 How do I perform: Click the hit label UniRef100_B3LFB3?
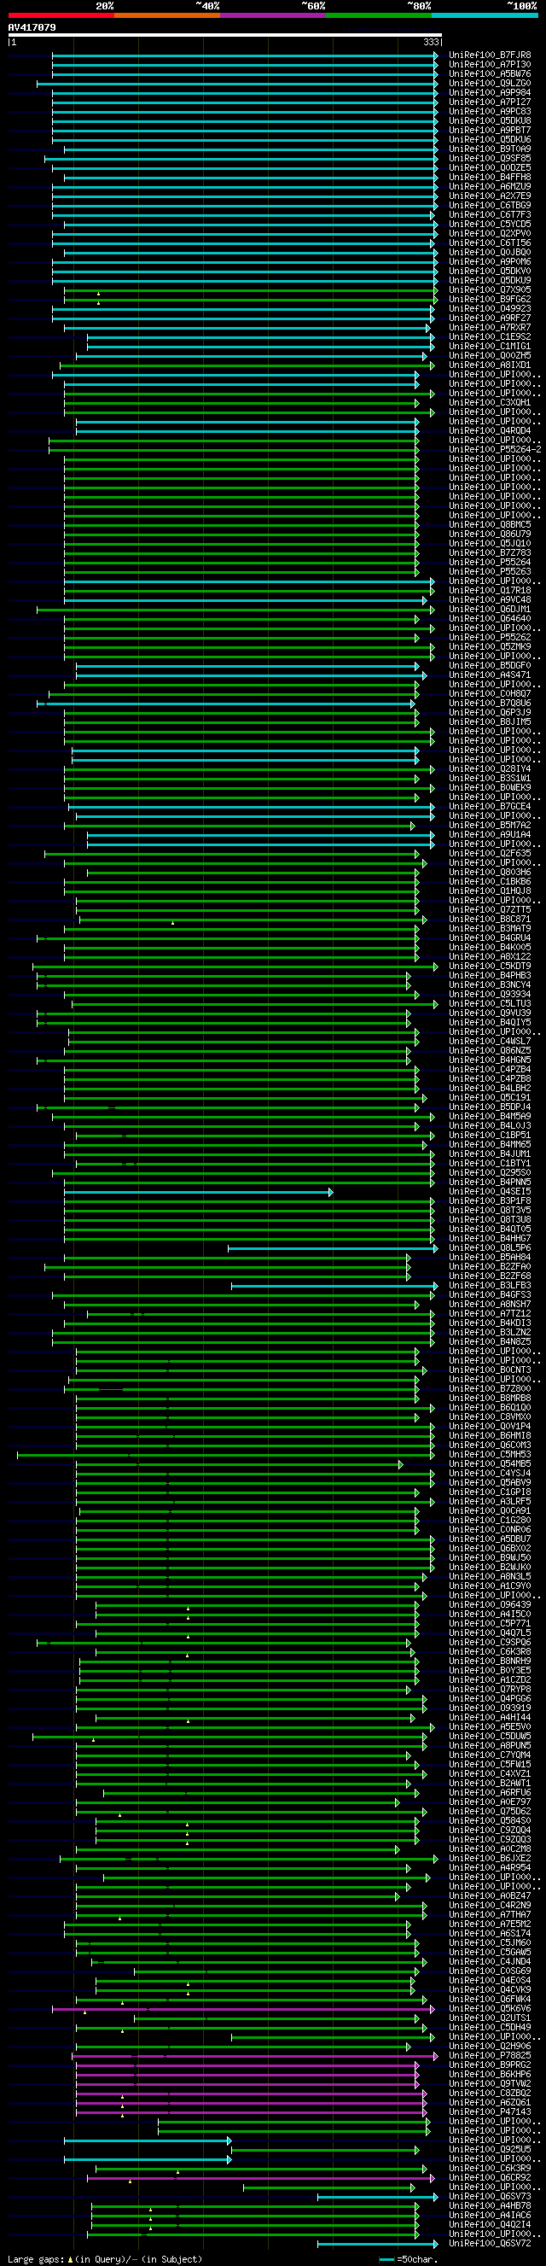(490, 1285)
